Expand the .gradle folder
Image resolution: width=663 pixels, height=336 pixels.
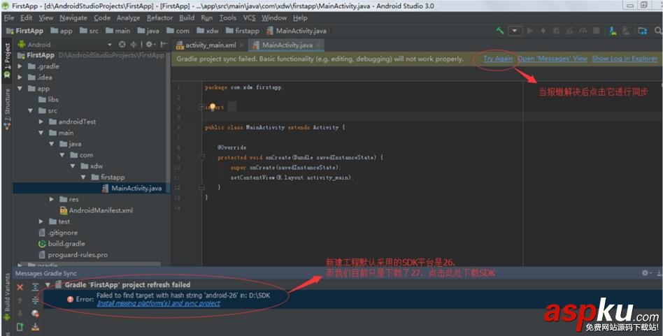(x=20, y=66)
